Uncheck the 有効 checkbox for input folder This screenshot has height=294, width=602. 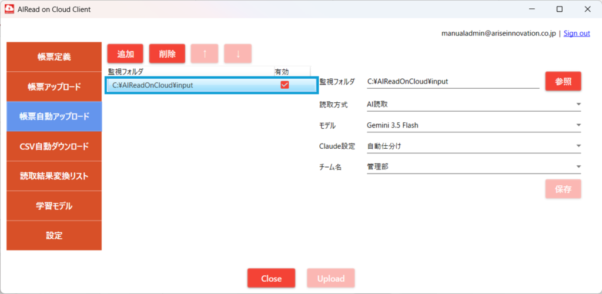285,85
